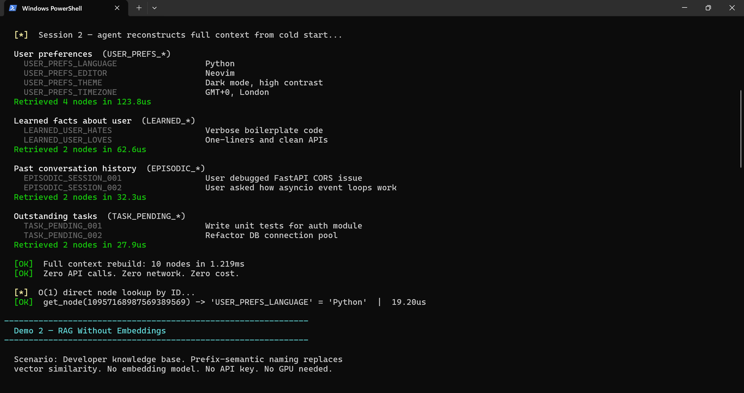The image size is (744, 393).
Task: Click the 'Neovim' editor value
Action: 220,73
